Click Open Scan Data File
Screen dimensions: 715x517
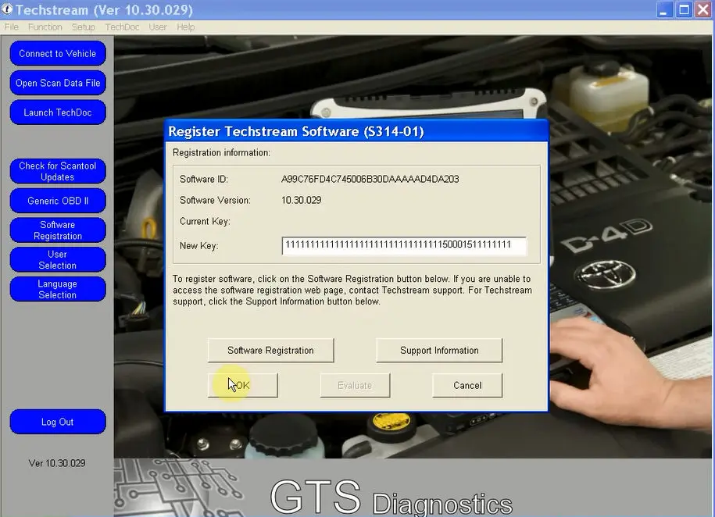tap(58, 83)
